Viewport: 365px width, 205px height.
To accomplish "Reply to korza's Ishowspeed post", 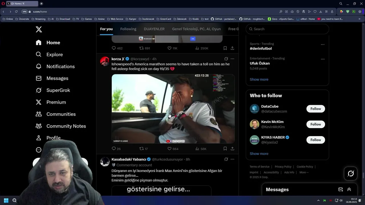I will click(116, 149).
